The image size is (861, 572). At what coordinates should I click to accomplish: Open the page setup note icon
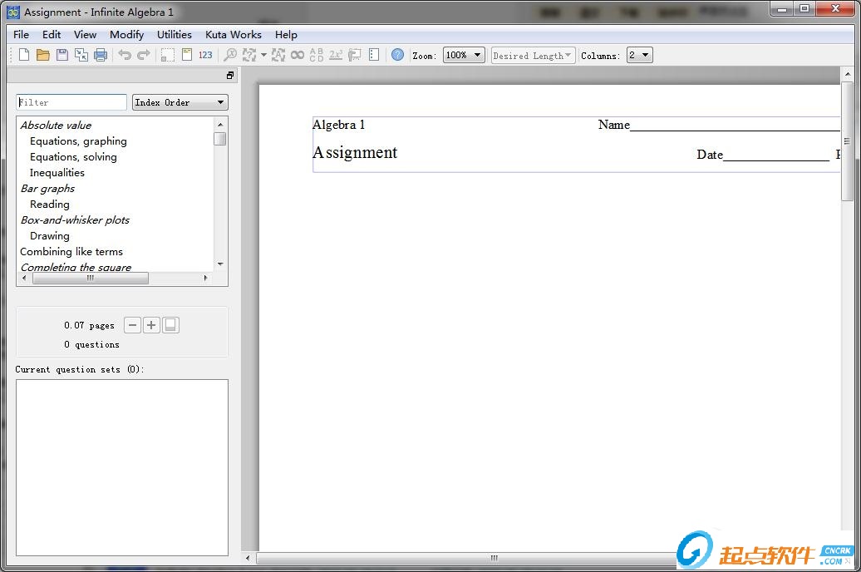(x=187, y=55)
